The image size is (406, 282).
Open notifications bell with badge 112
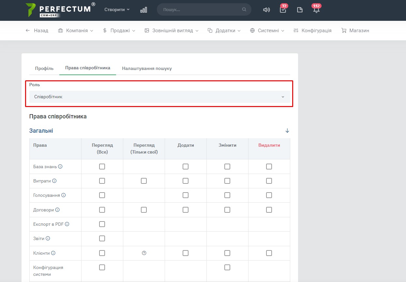pyautogui.click(x=316, y=10)
